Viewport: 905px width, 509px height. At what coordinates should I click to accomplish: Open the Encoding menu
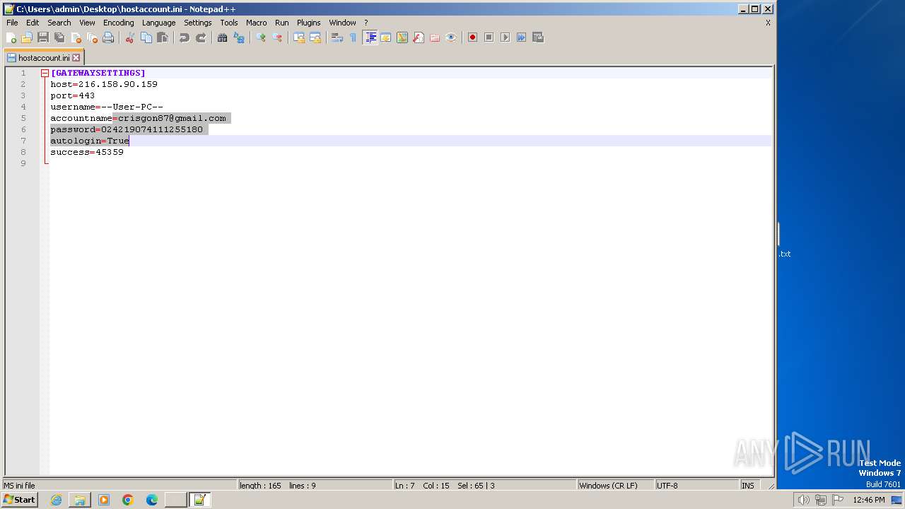tap(118, 23)
